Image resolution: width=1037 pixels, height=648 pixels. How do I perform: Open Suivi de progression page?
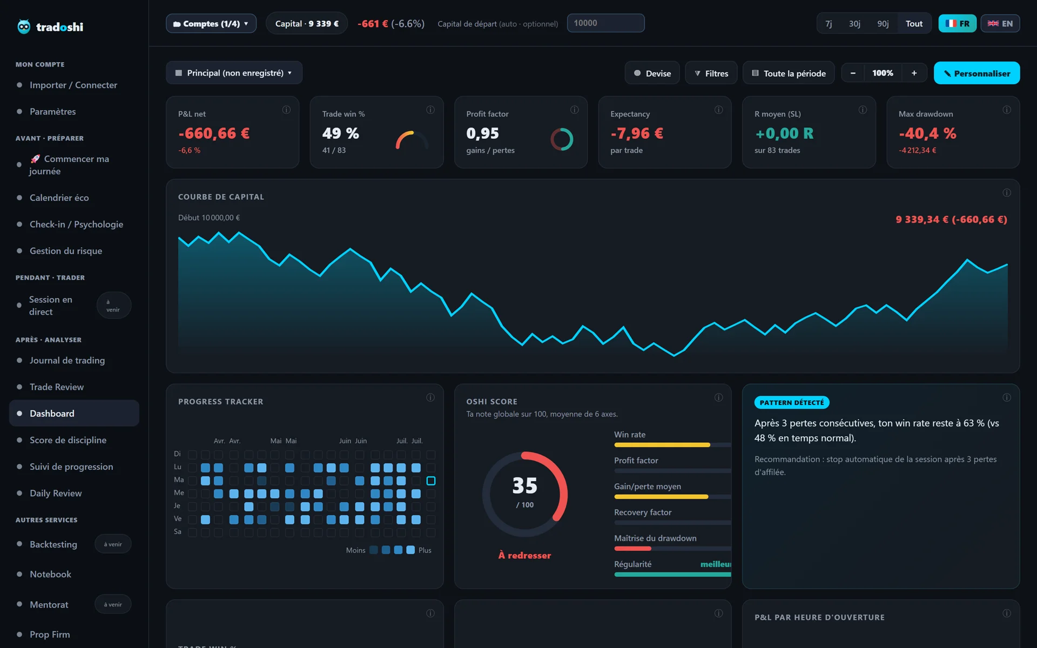click(x=74, y=466)
